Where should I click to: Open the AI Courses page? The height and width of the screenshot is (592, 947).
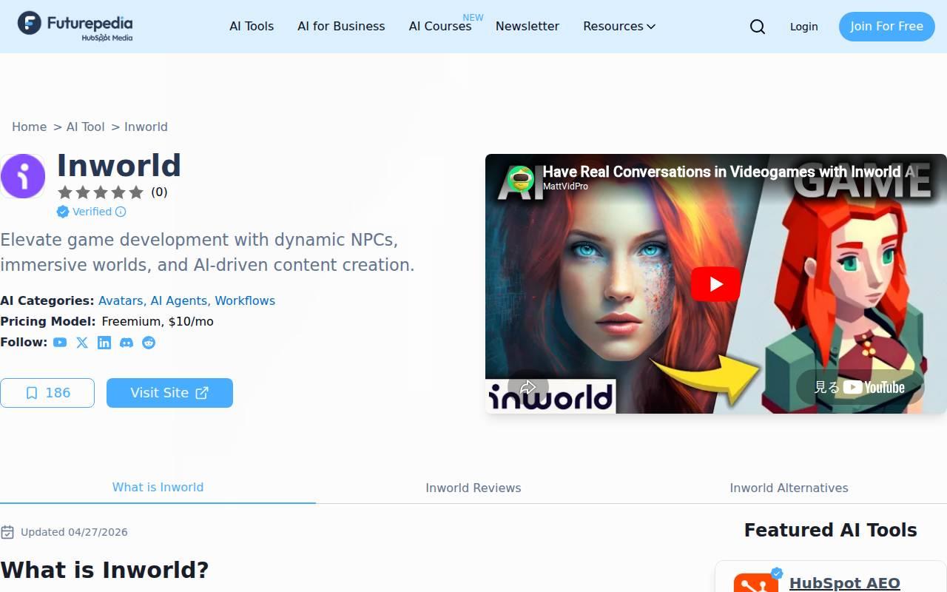[x=440, y=27]
